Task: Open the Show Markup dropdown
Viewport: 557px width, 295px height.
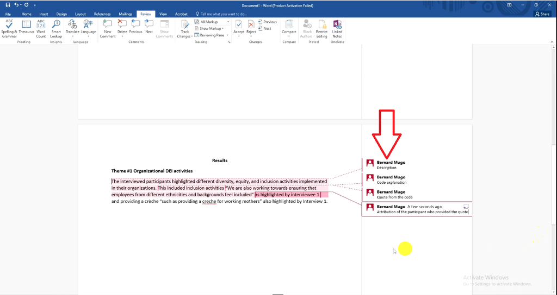Action: (209, 29)
